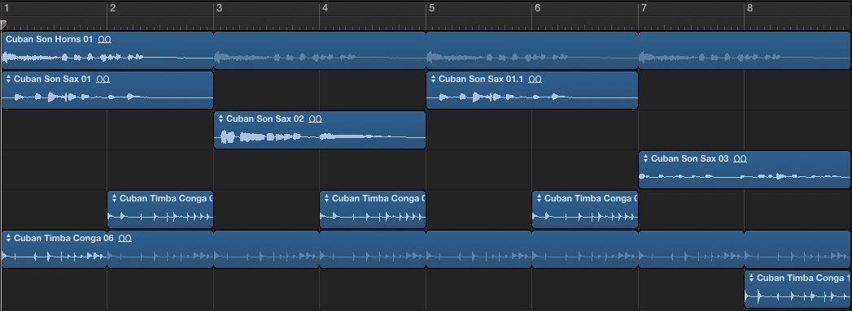Image resolution: width=852 pixels, height=311 pixels.
Task: Click up-down arrows on Cuban Timba Conga 06
Action: [x=8, y=239]
